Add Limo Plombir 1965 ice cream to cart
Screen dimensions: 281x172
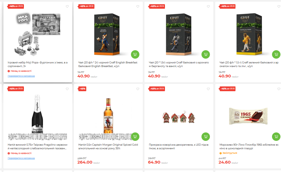276,136
